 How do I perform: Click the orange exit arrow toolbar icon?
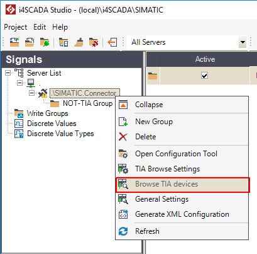coord(112,42)
